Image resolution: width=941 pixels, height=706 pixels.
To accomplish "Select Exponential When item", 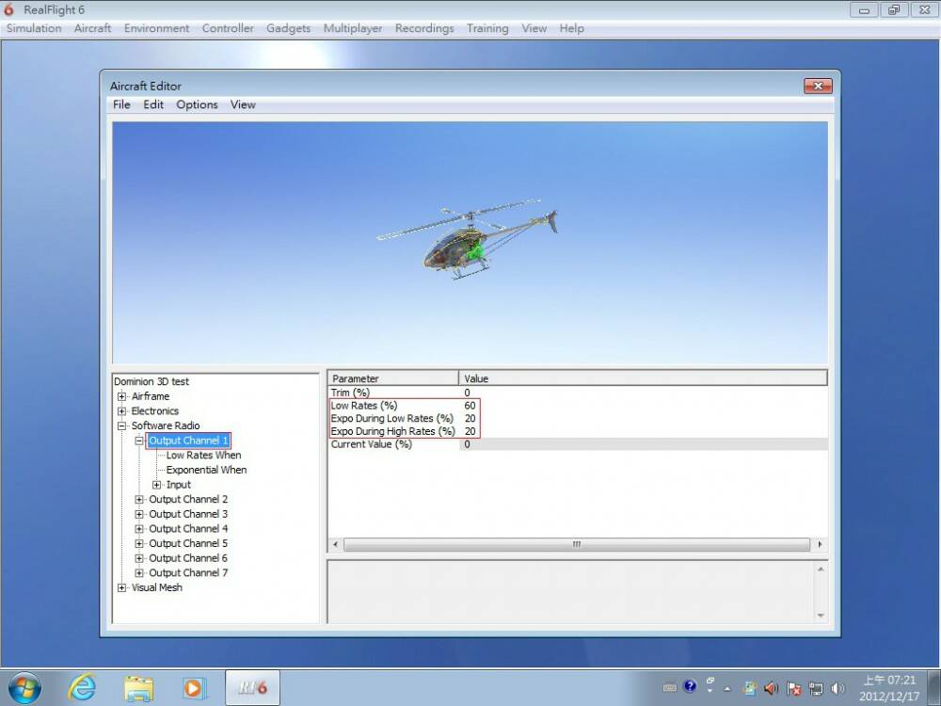I will tap(206, 470).
